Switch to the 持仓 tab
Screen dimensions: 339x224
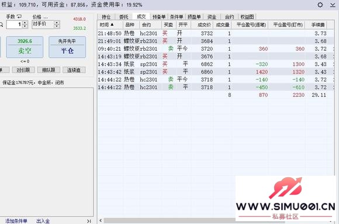click(x=106, y=17)
